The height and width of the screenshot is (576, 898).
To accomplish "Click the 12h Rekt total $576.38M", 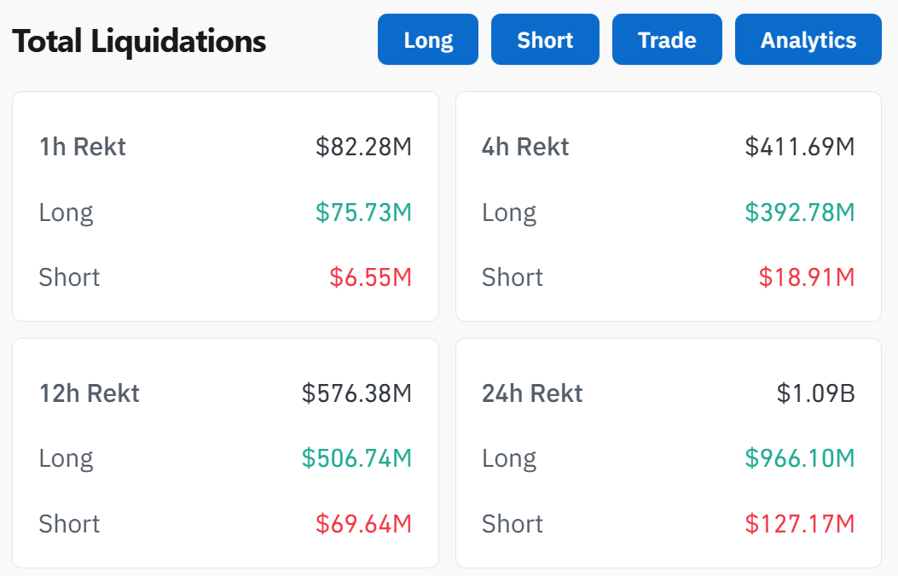I will (357, 393).
